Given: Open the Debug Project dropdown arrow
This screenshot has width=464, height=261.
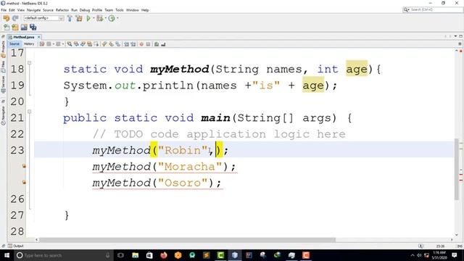Looking at the screenshot, I should click(x=105, y=18).
